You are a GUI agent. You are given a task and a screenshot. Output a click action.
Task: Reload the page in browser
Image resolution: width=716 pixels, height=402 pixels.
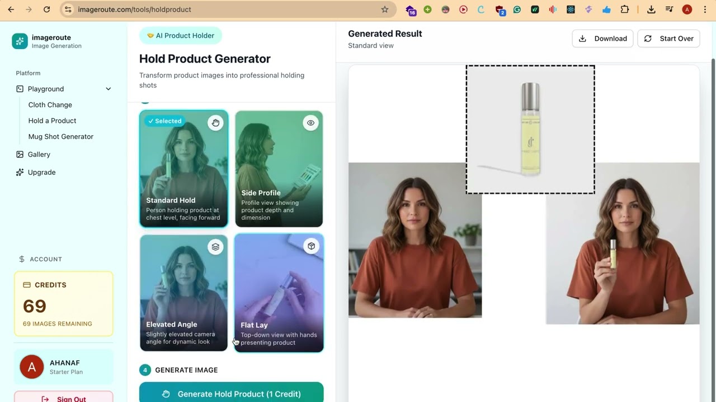click(x=46, y=9)
